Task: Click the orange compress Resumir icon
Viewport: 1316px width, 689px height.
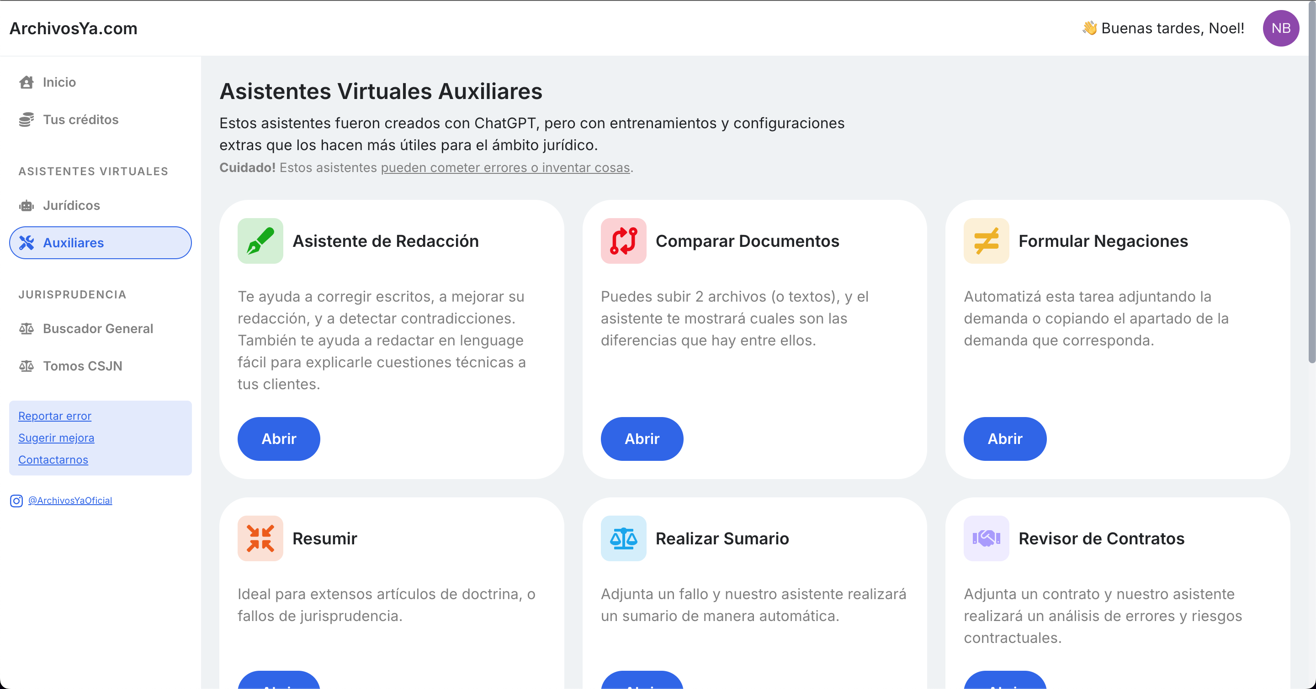Action: tap(260, 538)
